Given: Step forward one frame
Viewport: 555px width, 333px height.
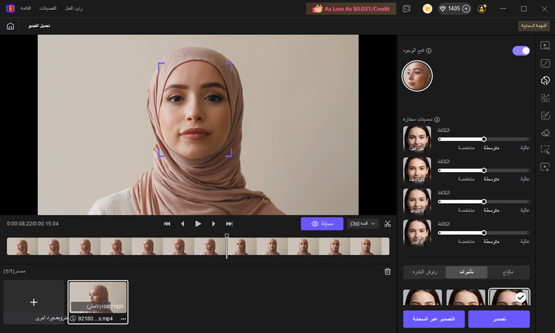Looking at the screenshot, I should (x=214, y=224).
